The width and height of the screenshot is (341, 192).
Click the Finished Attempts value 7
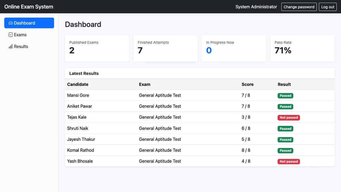coord(140,50)
